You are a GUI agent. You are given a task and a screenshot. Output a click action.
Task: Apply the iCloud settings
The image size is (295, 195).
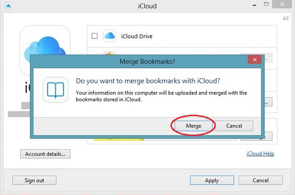pyautogui.click(x=212, y=180)
